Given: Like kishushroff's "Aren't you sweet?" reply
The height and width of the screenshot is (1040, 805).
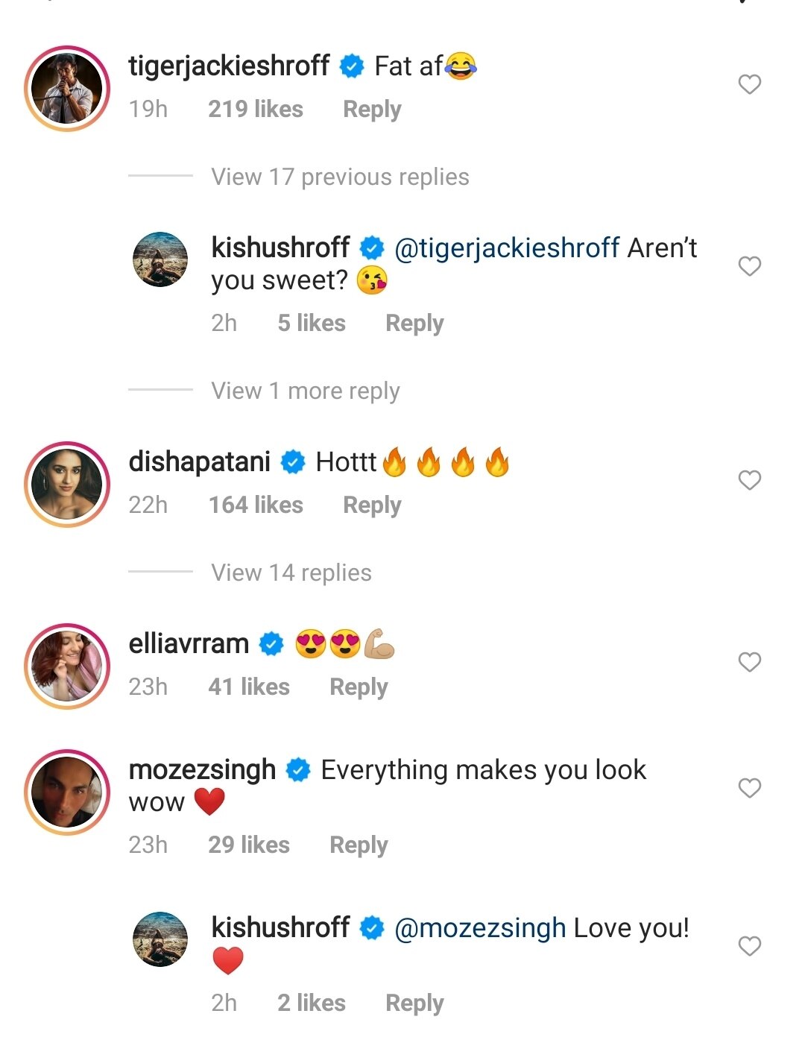Looking at the screenshot, I should click(749, 266).
